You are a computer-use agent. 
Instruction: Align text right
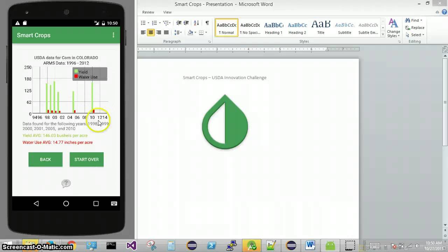(x=159, y=33)
